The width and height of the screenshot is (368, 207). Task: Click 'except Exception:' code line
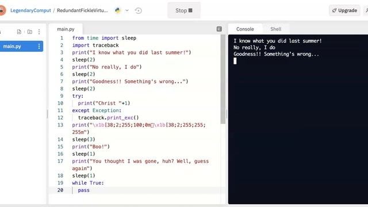click(x=97, y=110)
